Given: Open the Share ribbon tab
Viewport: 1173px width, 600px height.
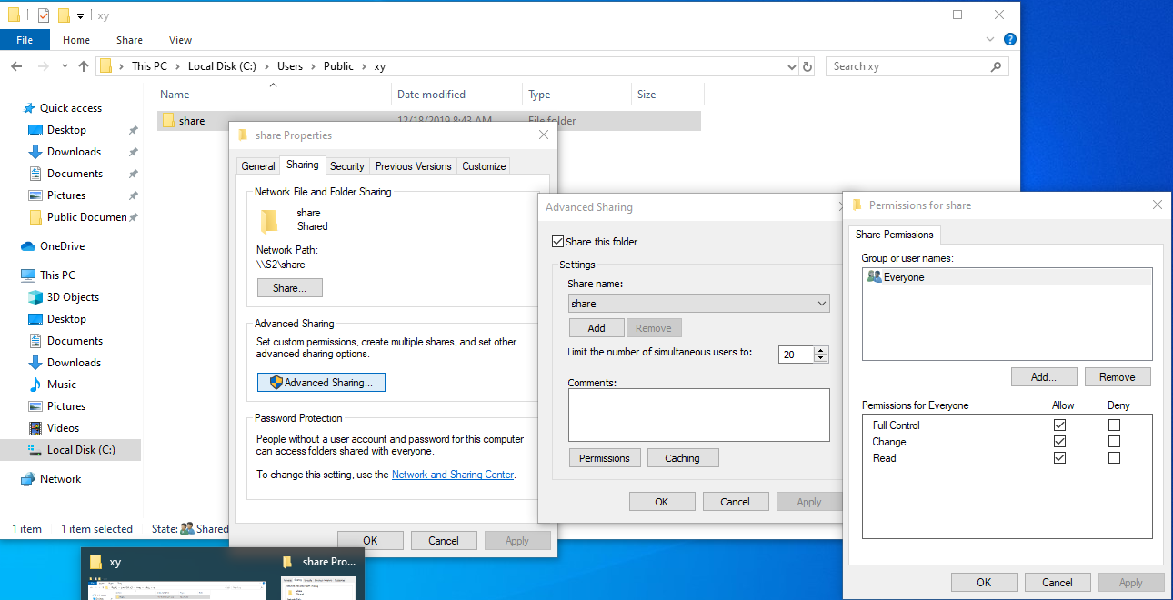Looking at the screenshot, I should (x=130, y=40).
